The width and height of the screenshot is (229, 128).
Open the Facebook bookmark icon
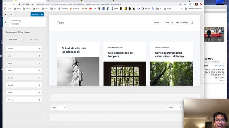pos(103,9)
